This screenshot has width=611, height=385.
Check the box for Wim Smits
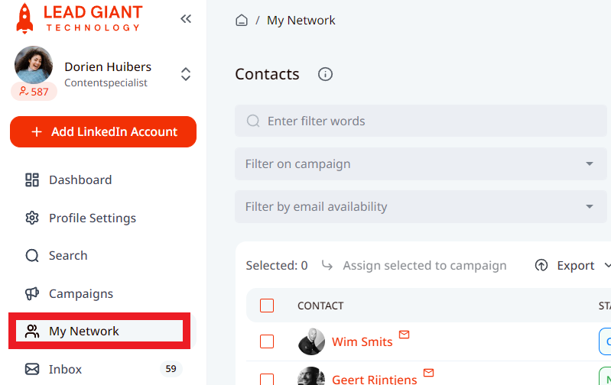coord(267,341)
